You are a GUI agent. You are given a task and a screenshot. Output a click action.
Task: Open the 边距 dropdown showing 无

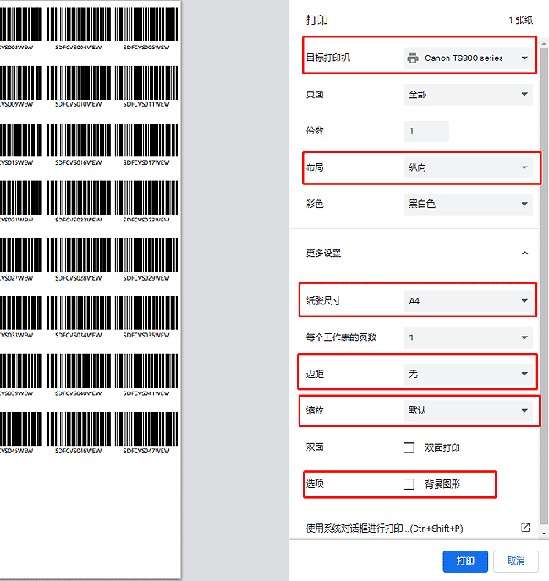coord(468,374)
